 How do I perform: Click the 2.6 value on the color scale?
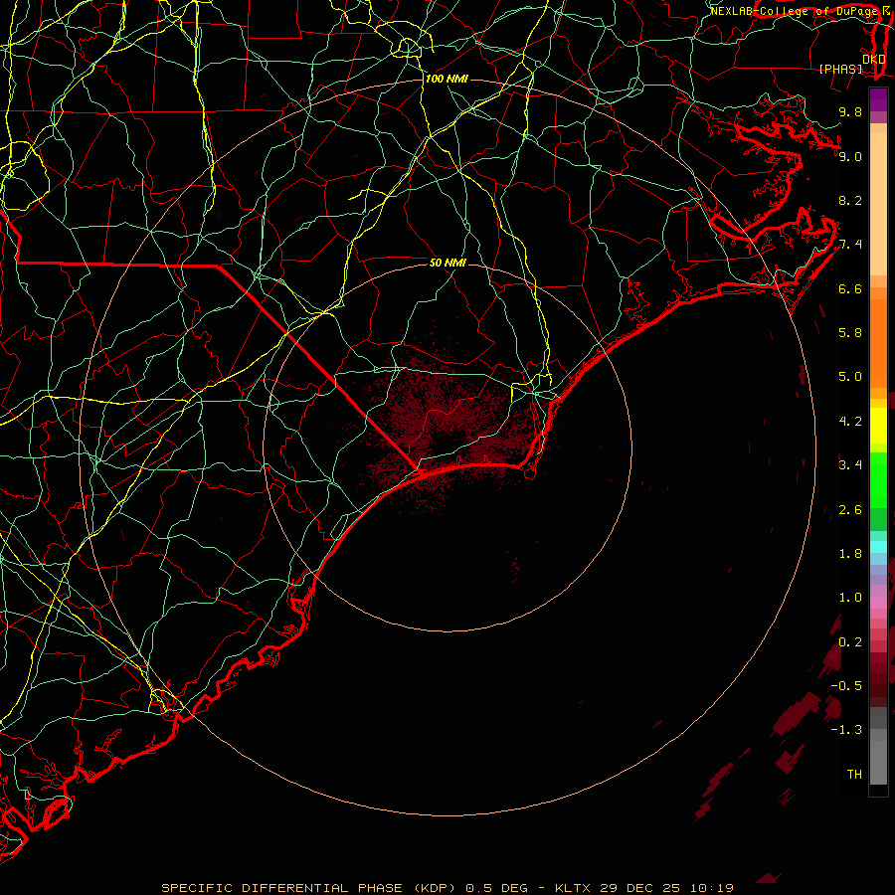(850, 510)
